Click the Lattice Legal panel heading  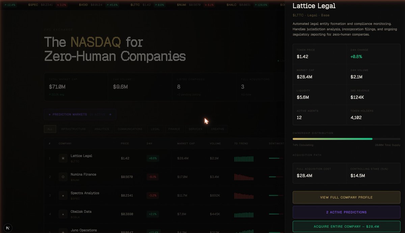coord(314,6)
